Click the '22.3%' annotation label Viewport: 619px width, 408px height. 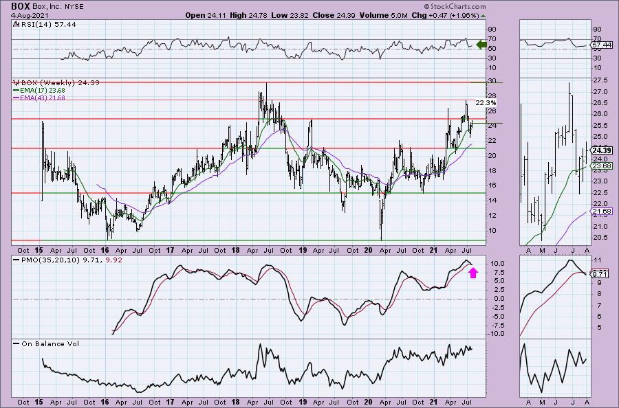coord(486,102)
